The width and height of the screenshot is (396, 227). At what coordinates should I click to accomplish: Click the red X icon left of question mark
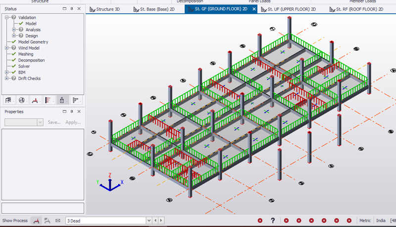click(x=260, y=221)
